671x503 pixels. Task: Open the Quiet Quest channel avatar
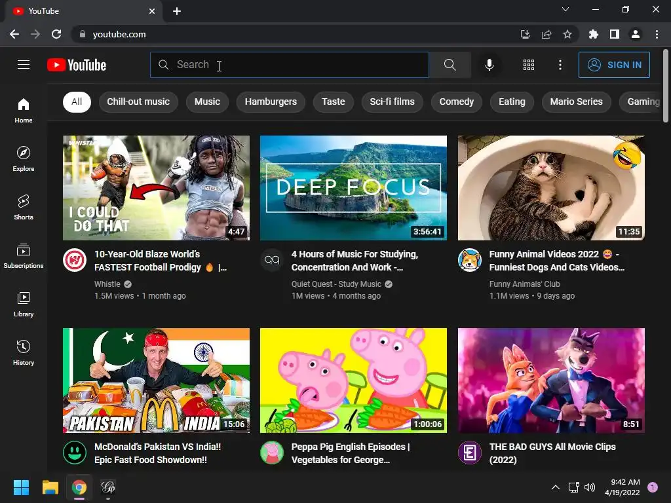[x=272, y=260]
